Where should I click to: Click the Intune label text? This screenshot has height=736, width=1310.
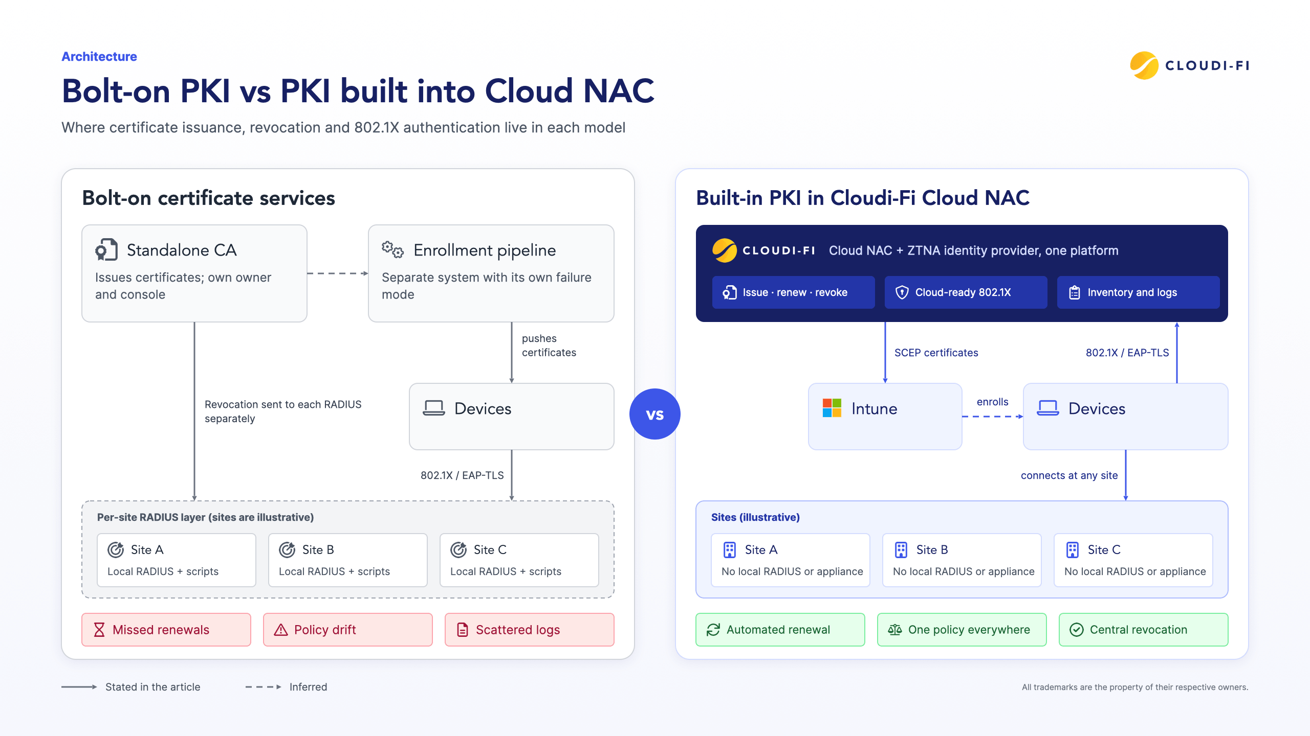(x=874, y=409)
